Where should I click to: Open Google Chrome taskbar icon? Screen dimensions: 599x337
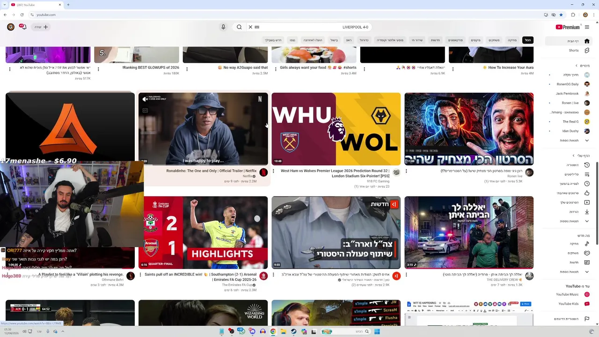pos(273,331)
